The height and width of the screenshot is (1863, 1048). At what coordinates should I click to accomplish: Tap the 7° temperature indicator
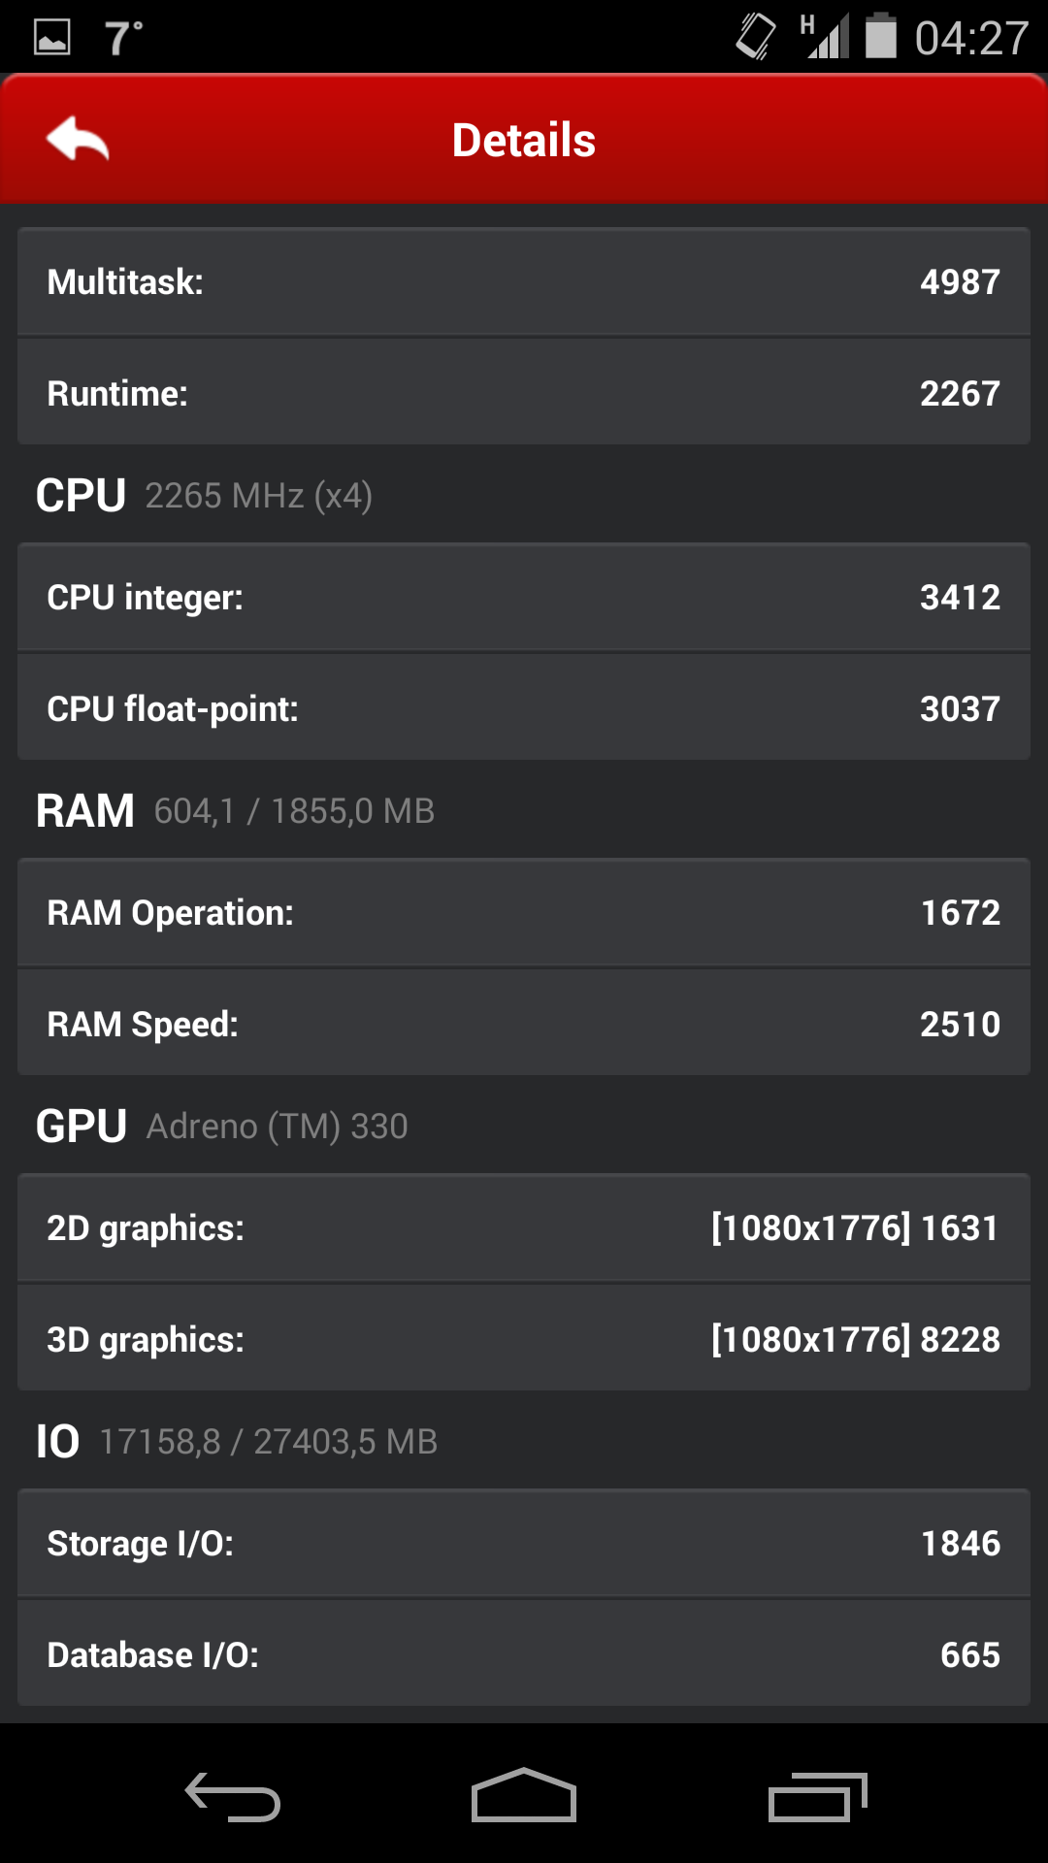pyautogui.click(x=123, y=38)
